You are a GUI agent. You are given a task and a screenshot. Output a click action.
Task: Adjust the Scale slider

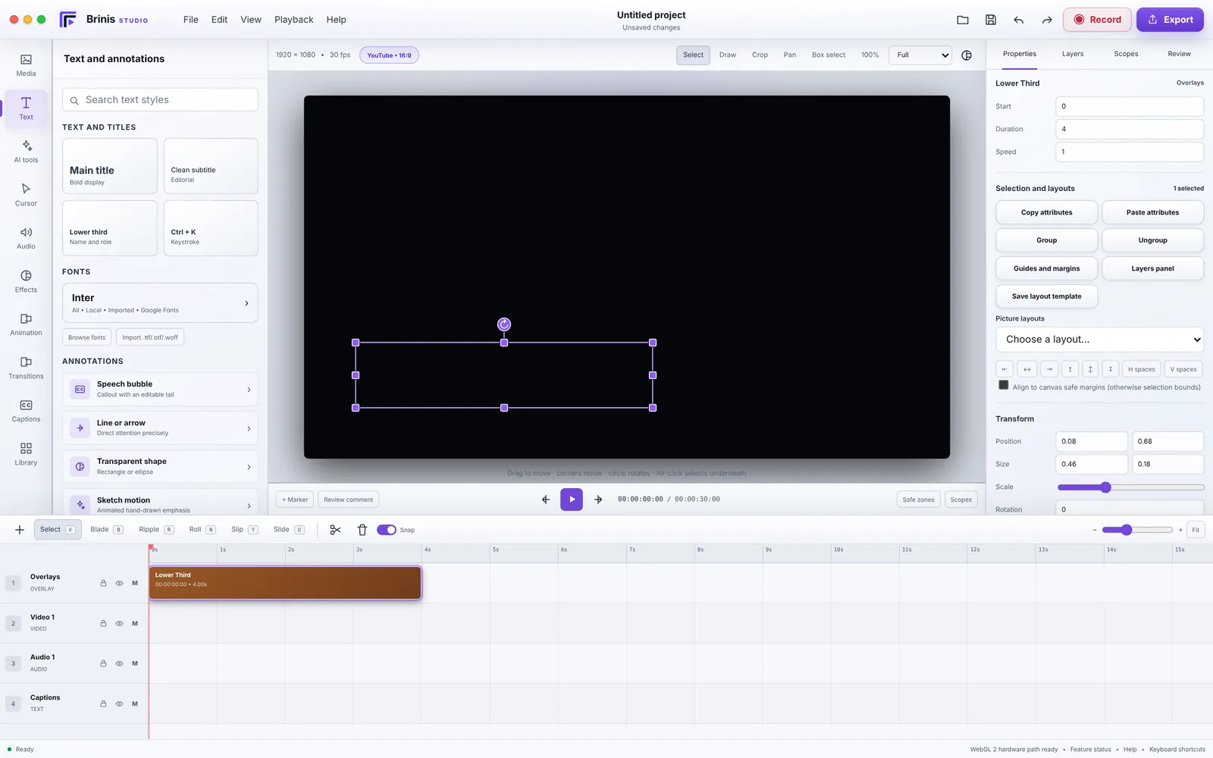(x=1130, y=487)
